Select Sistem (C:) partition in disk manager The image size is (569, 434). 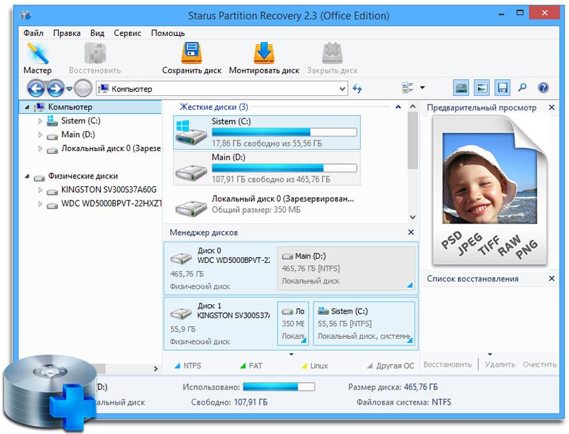click(x=364, y=324)
